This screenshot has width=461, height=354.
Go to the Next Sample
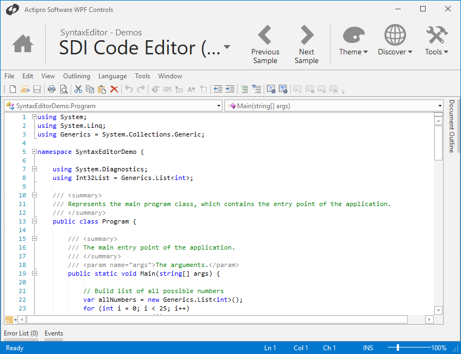307,45
